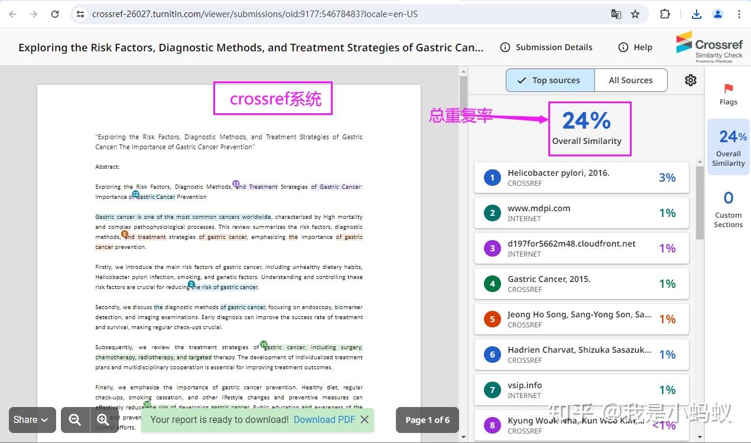751x443 pixels.
Task: Click the Crossref Similarity Check logo
Action: point(710,47)
